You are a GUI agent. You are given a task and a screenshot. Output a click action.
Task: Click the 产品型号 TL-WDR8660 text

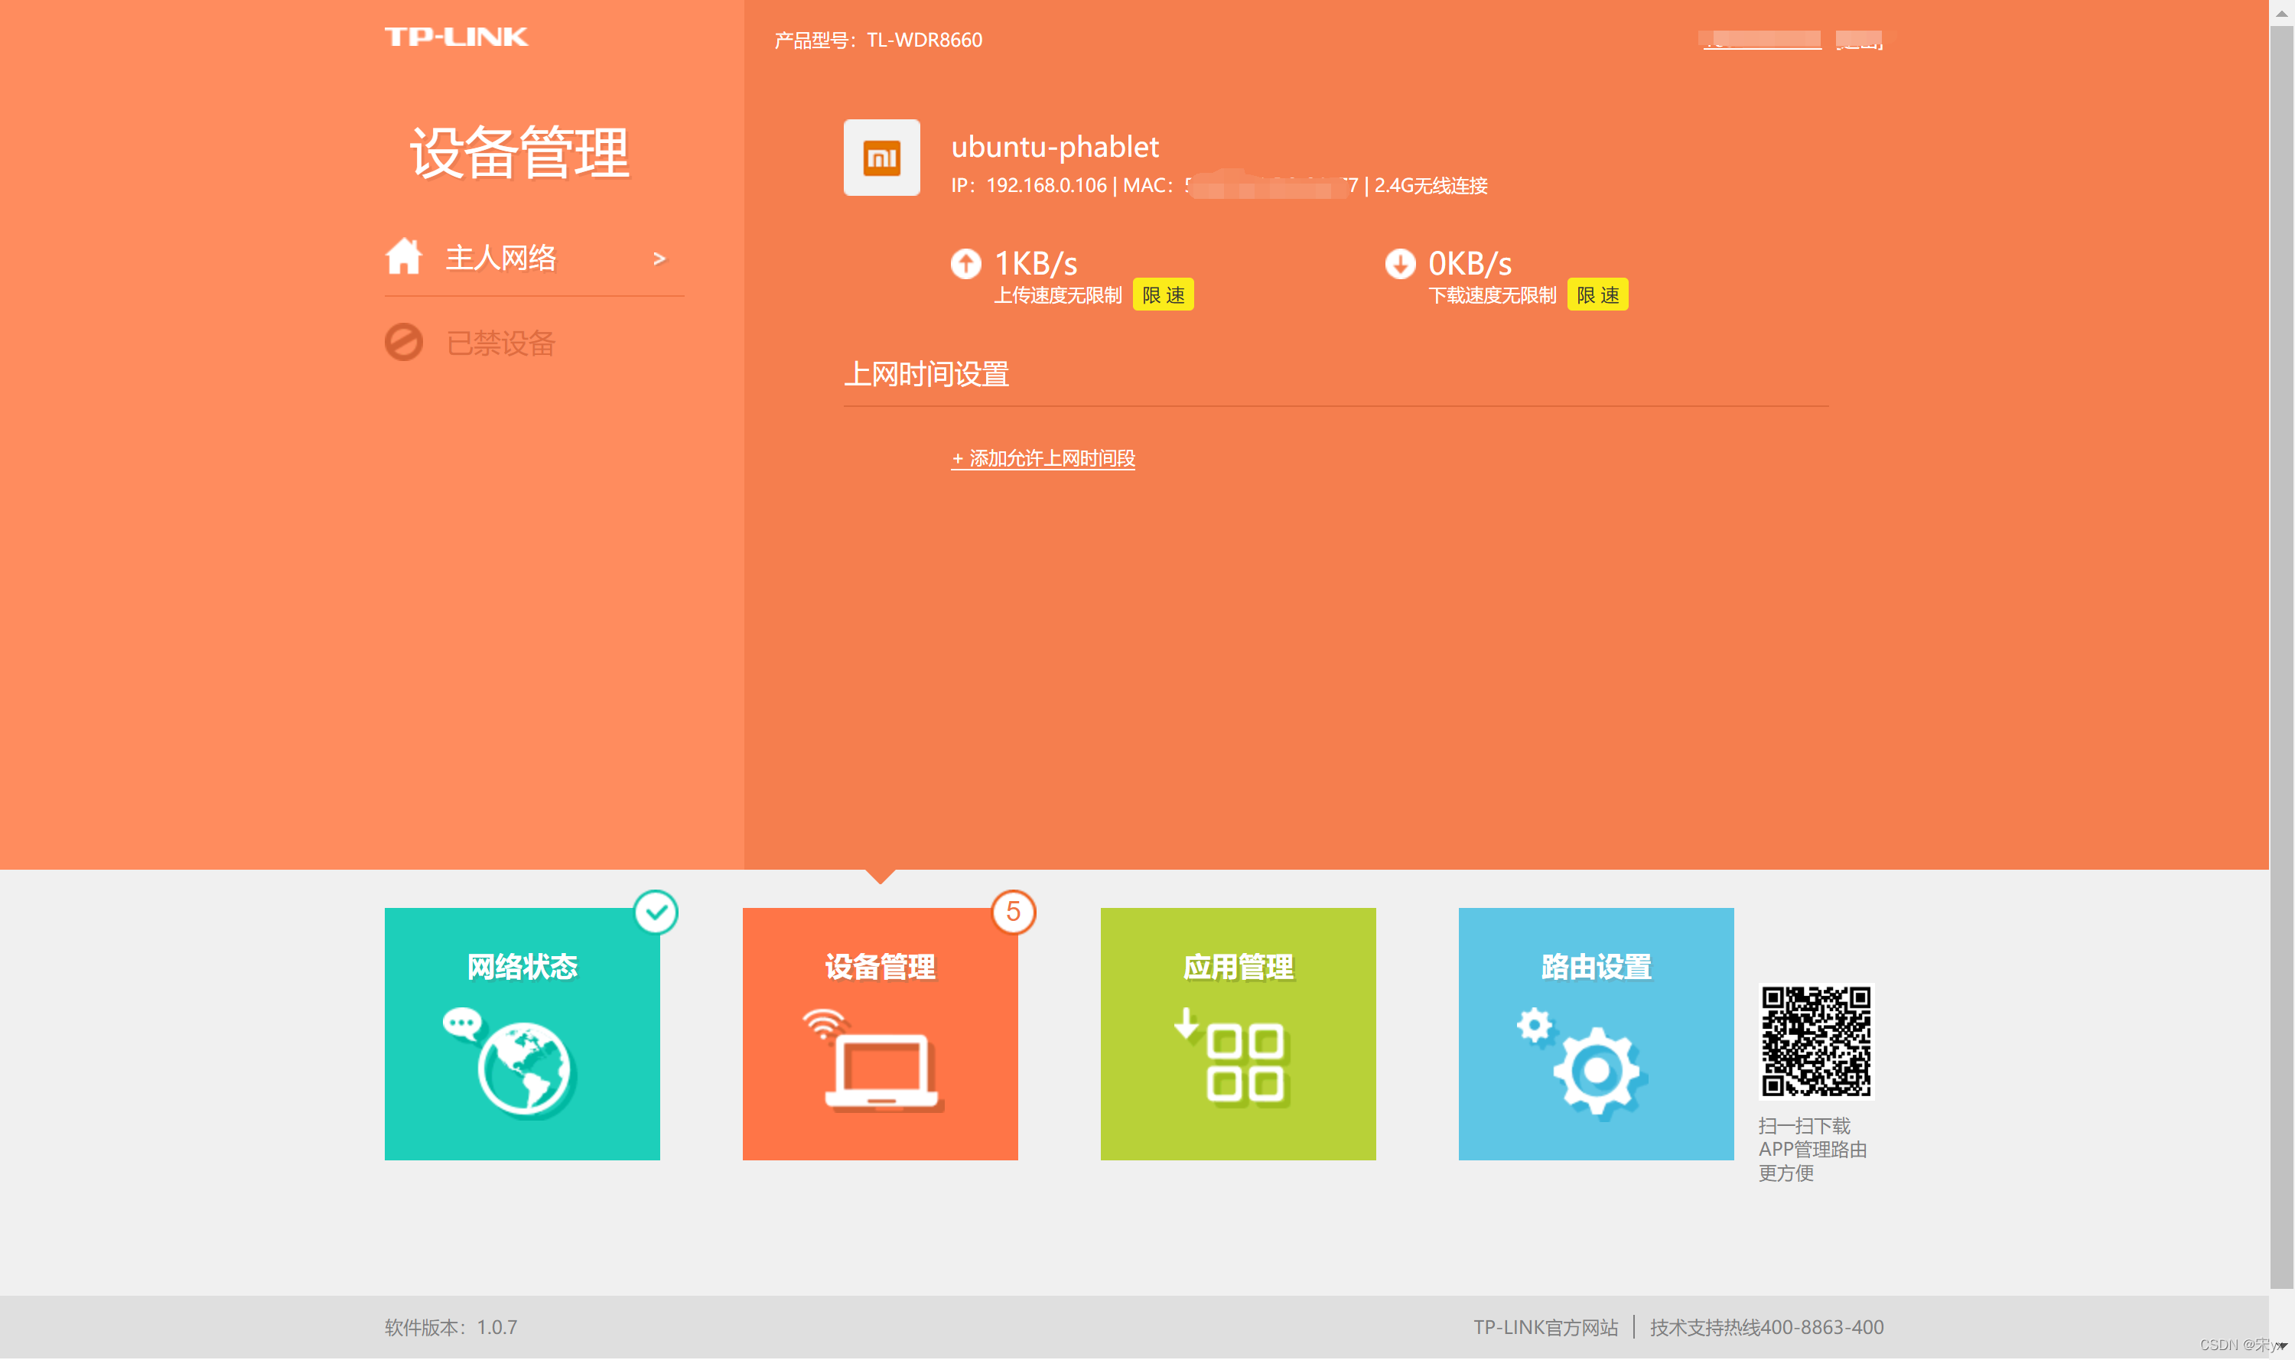coord(878,41)
